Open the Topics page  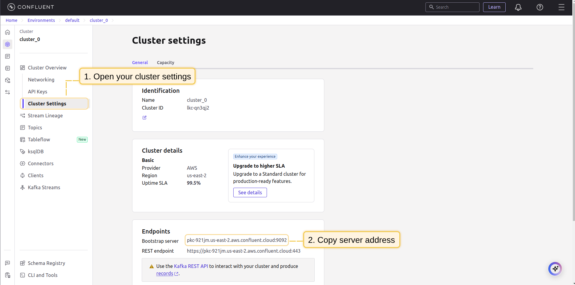[x=35, y=128]
